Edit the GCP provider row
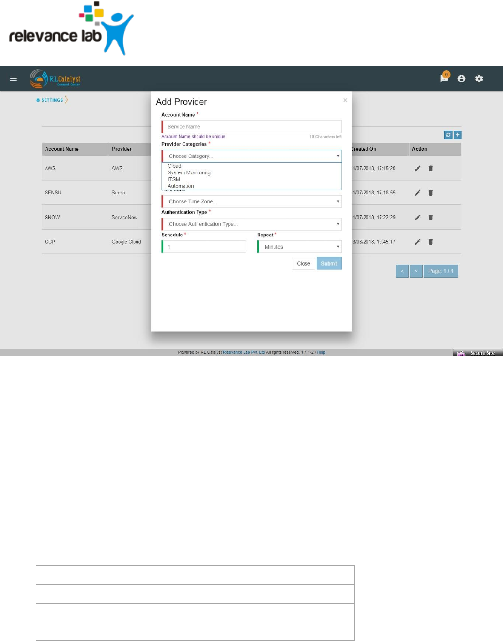503x641 pixels. 417,242
